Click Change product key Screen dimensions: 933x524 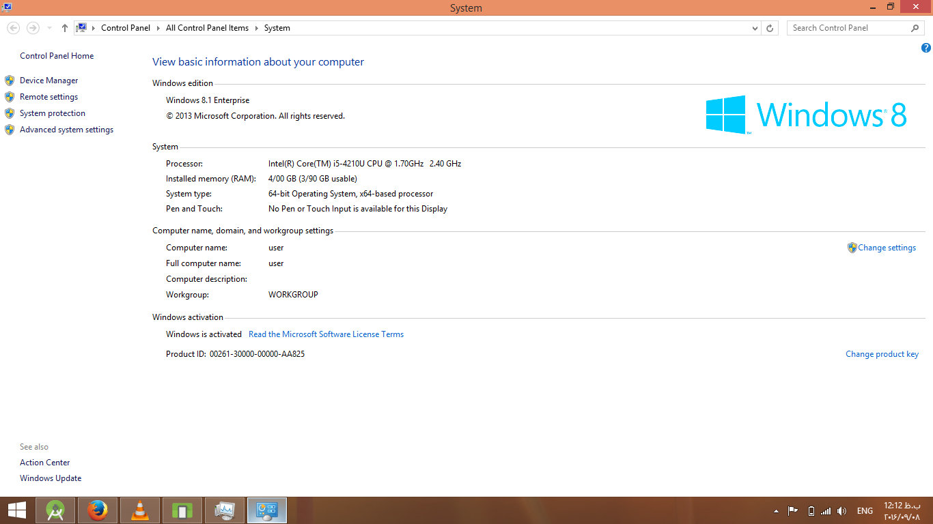pyautogui.click(x=882, y=354)
